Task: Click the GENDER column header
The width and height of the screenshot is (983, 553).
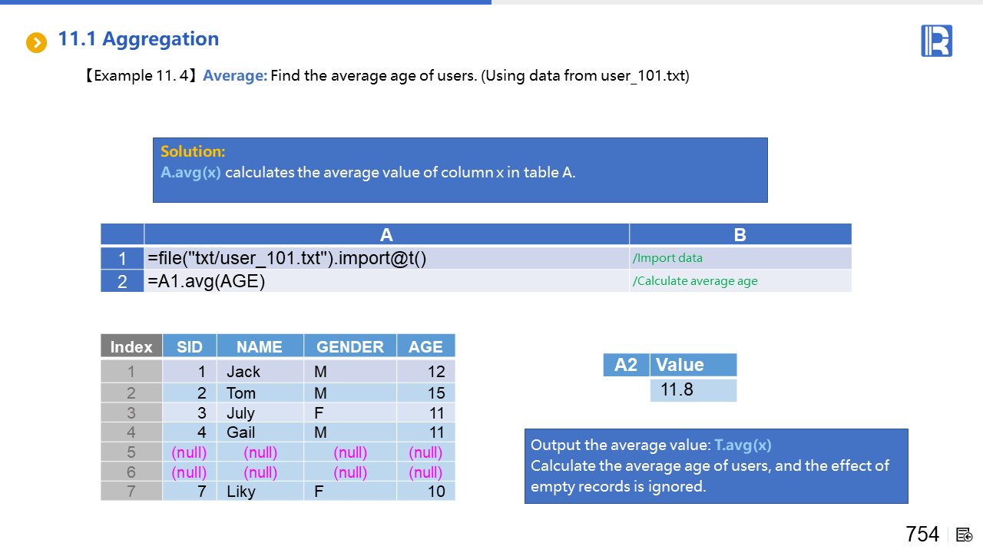Action: click(349, 346)
